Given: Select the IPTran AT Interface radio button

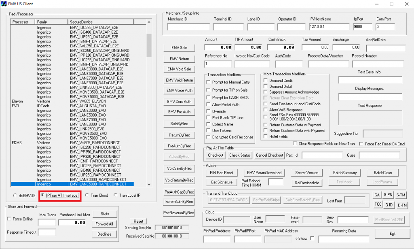Looking at the screenshot, I should [x=42, y=196].
